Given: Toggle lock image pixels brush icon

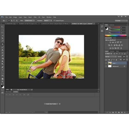Looking at the screenshot, I should pyautogui.click(x=112, y=60).
